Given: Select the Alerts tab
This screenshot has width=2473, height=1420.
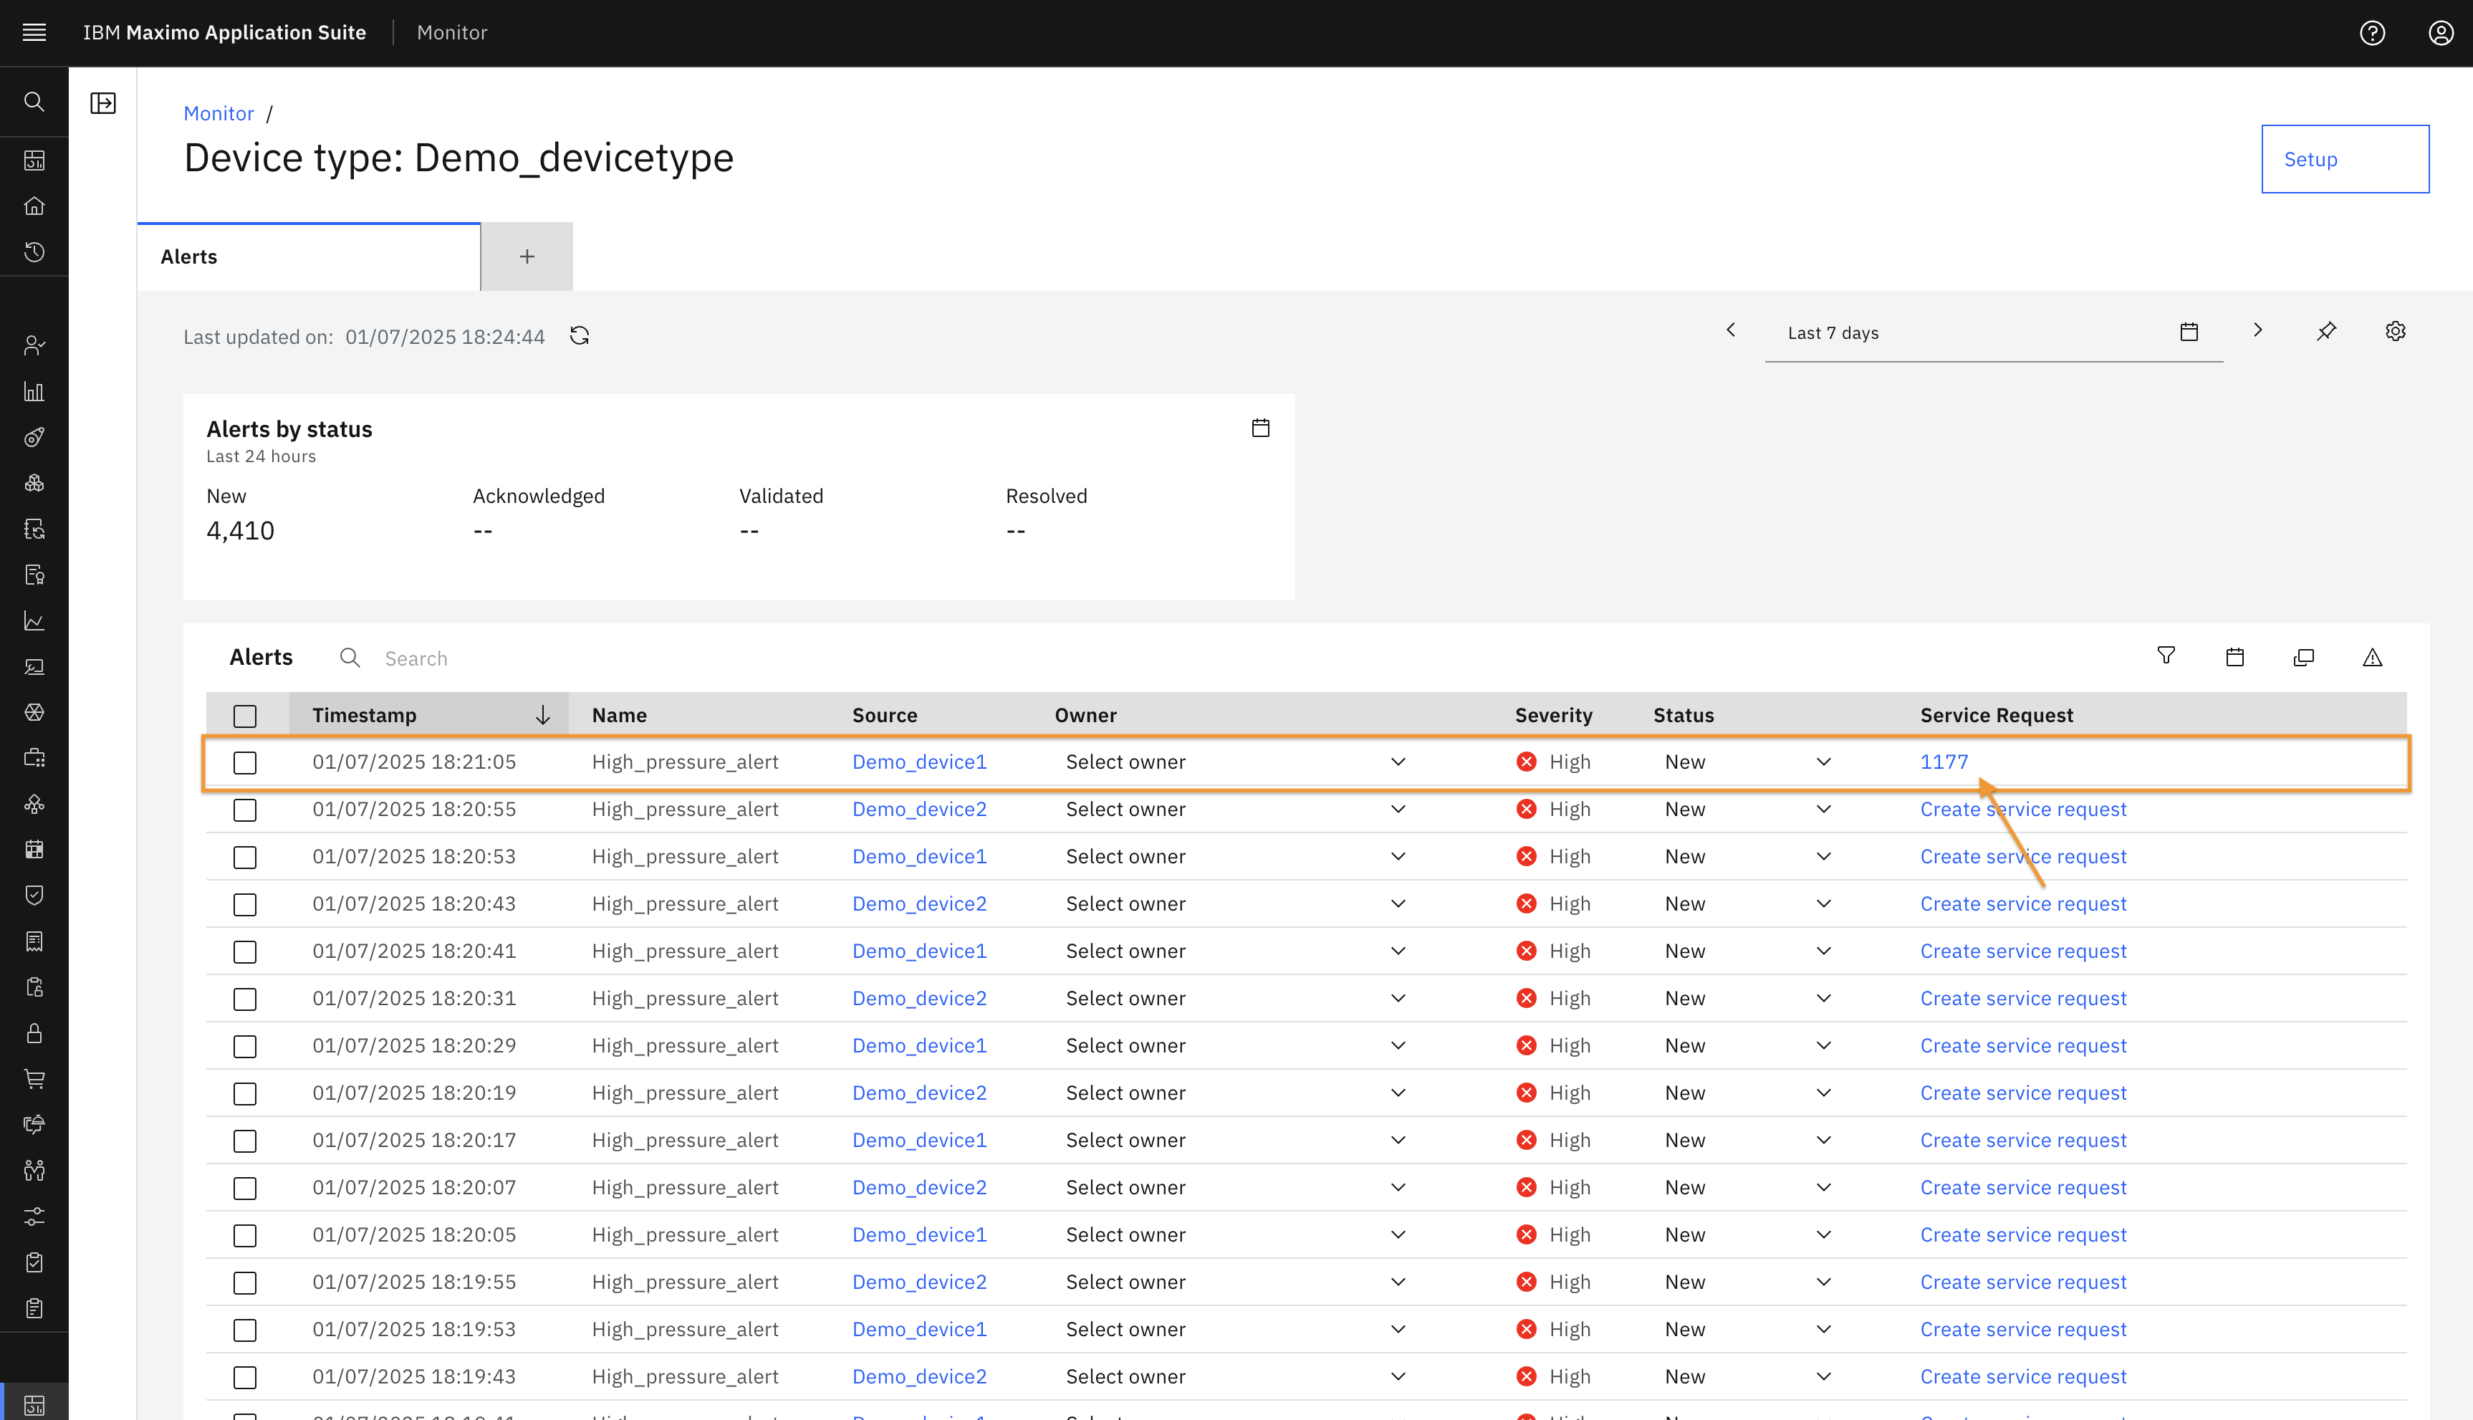Looking at the screenshot, I should point(308,256).
